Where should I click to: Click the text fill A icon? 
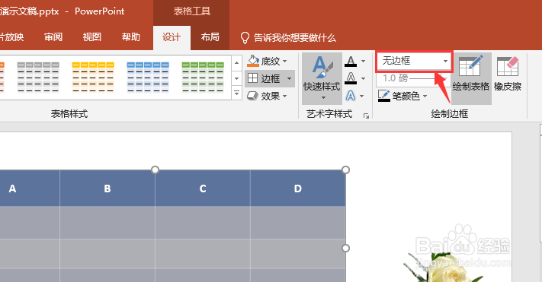351,62
